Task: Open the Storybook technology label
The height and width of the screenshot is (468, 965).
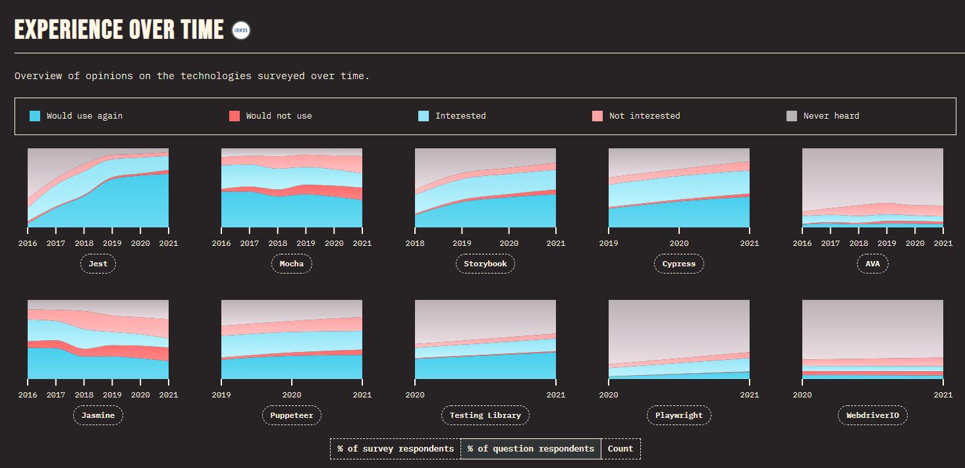Action: 485,264
